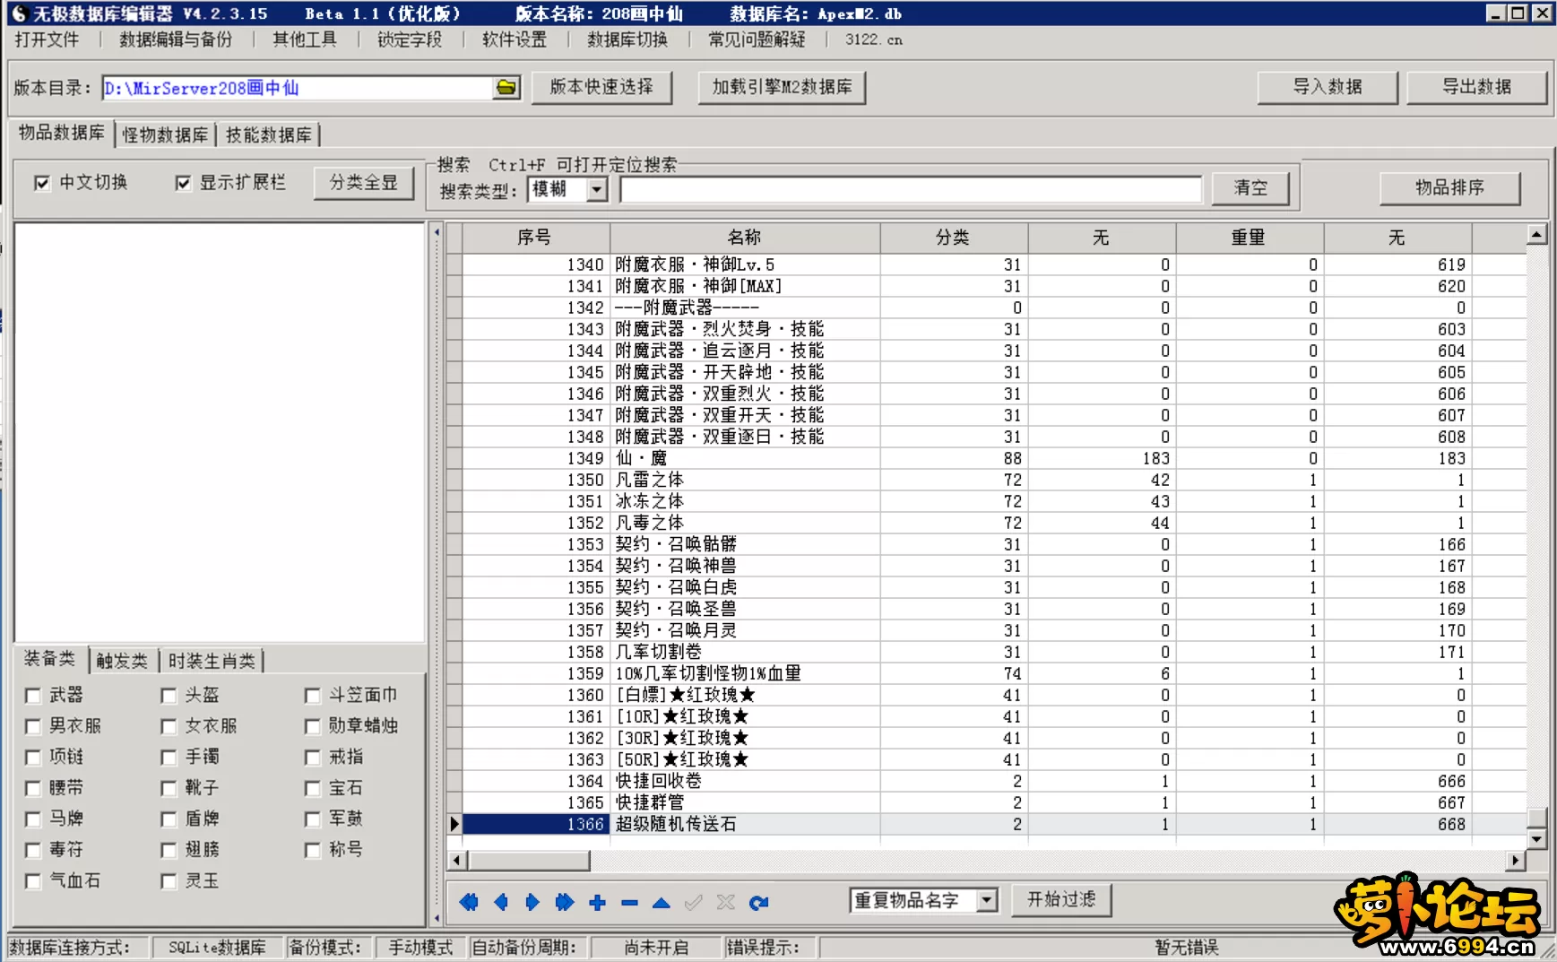Expand the 重复物品名字 filter dropdown

point(987,900)
